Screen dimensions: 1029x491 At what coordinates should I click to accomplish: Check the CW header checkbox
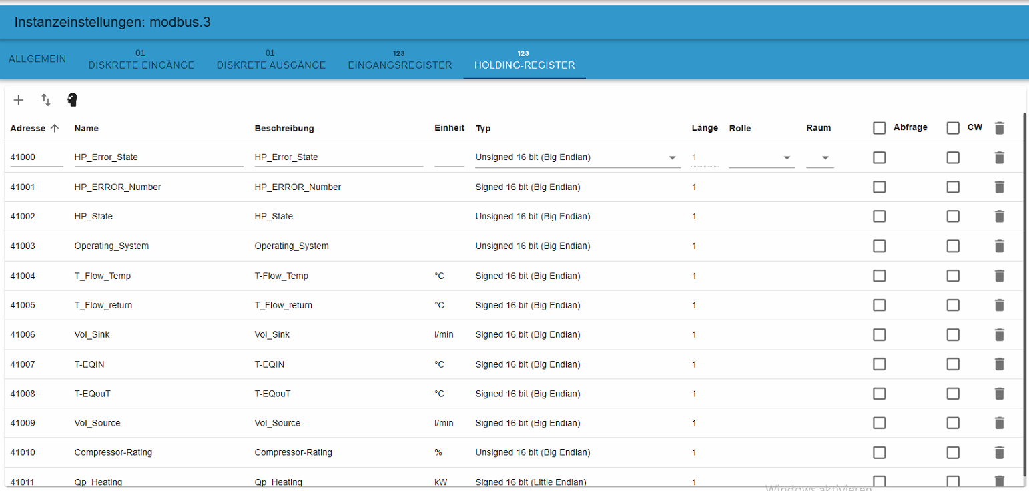click(953, 128)
